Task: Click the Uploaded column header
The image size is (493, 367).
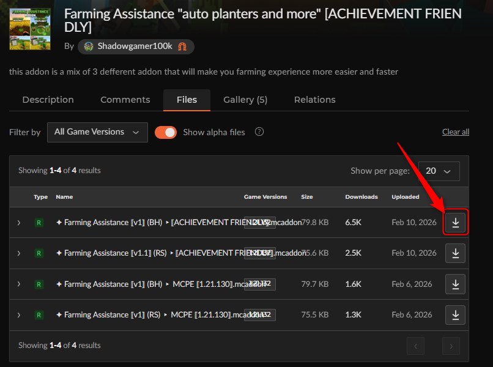Action: (406, 197)
